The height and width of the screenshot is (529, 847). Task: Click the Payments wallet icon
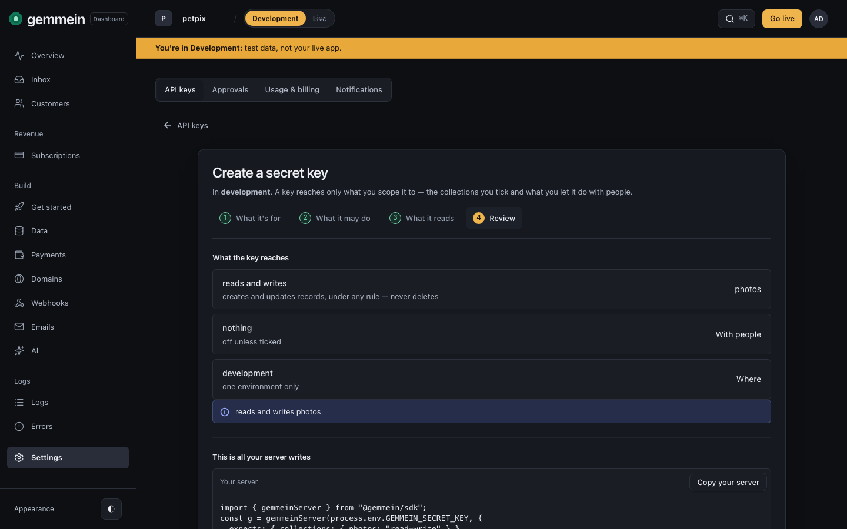click(19, 255)
